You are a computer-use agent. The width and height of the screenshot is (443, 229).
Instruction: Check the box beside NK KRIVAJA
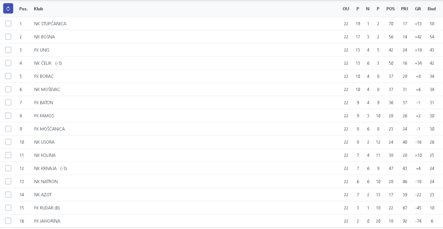(x=8, y=168)
